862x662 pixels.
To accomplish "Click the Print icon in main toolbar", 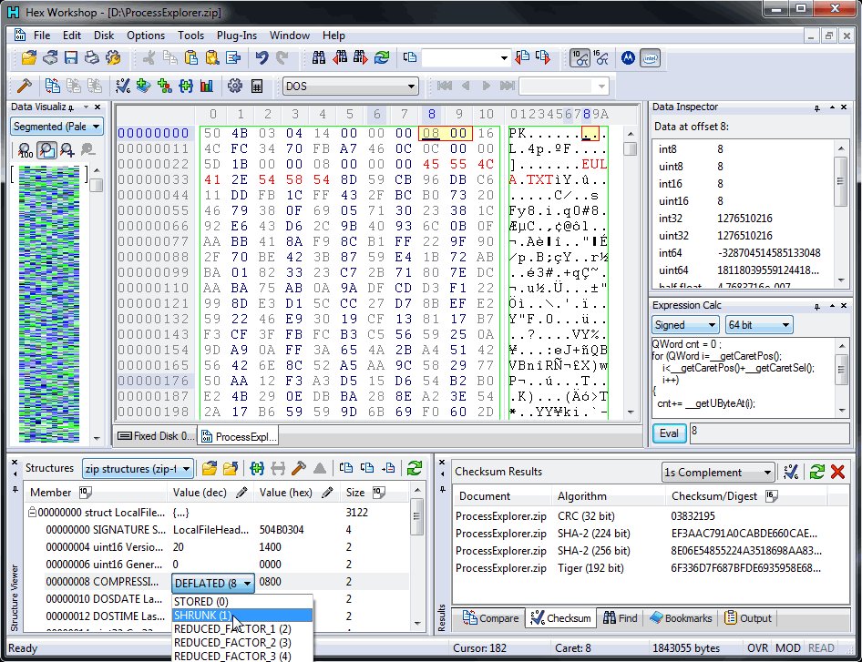I will click(92, 58).
